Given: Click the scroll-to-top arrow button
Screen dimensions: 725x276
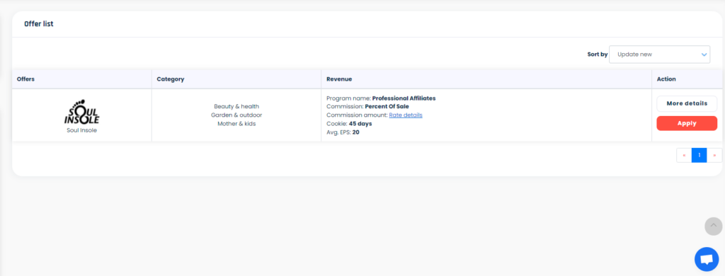Looking at the screenshot, I should click(713, 226).
